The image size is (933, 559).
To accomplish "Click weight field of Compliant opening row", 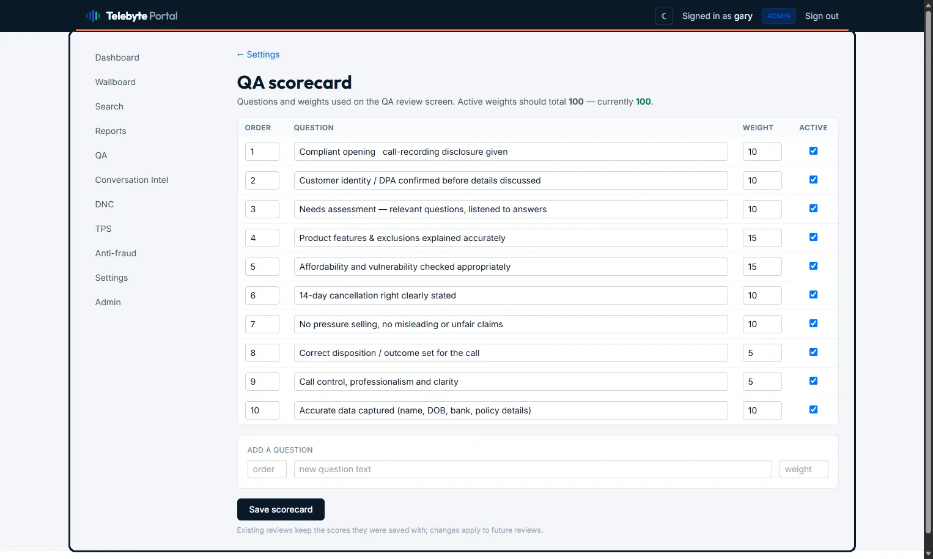I will point(762,152).
